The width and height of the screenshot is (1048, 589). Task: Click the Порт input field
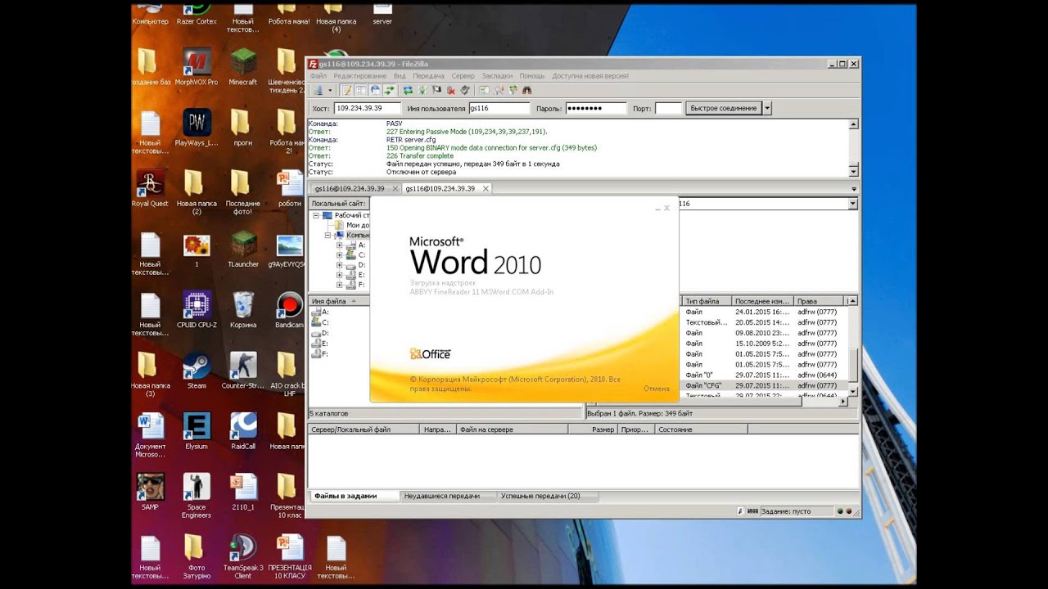pyautogui.click(x=668, y=108)
